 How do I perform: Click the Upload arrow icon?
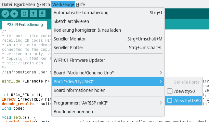[14, 14]
